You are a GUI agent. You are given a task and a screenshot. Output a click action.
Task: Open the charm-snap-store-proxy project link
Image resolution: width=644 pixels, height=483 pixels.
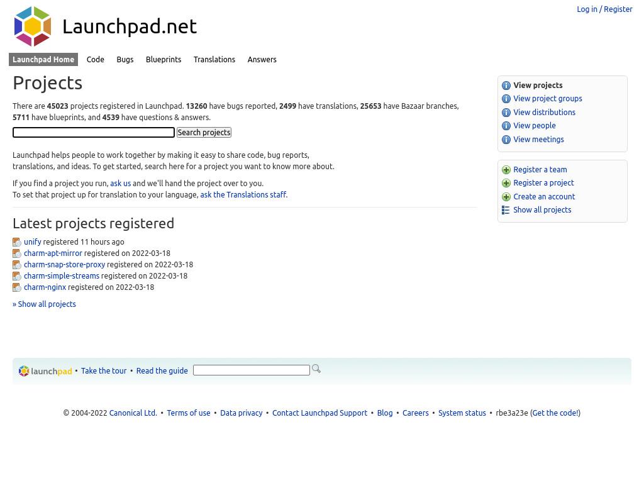(x=65, y=265)
